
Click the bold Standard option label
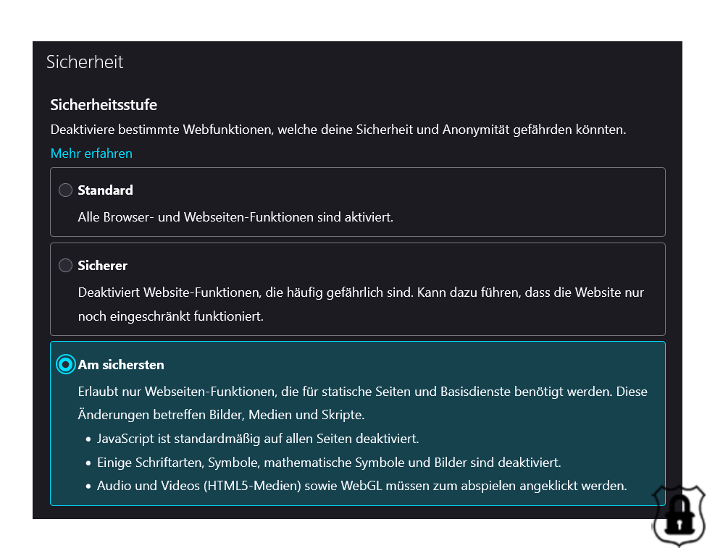(105, 190)
